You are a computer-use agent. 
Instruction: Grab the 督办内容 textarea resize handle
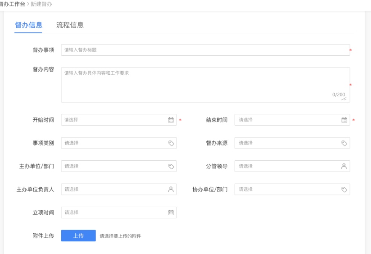[x=344, y=99]
